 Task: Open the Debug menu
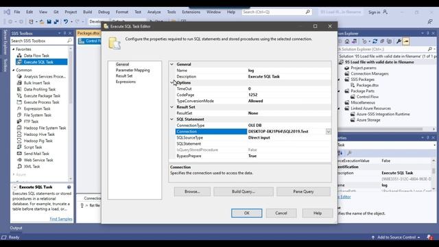click(x=104, y=12)
